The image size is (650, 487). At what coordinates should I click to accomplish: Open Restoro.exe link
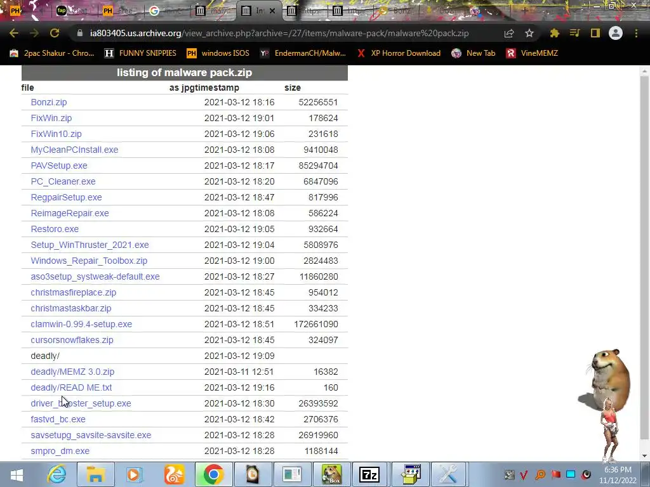coord(55,229)
